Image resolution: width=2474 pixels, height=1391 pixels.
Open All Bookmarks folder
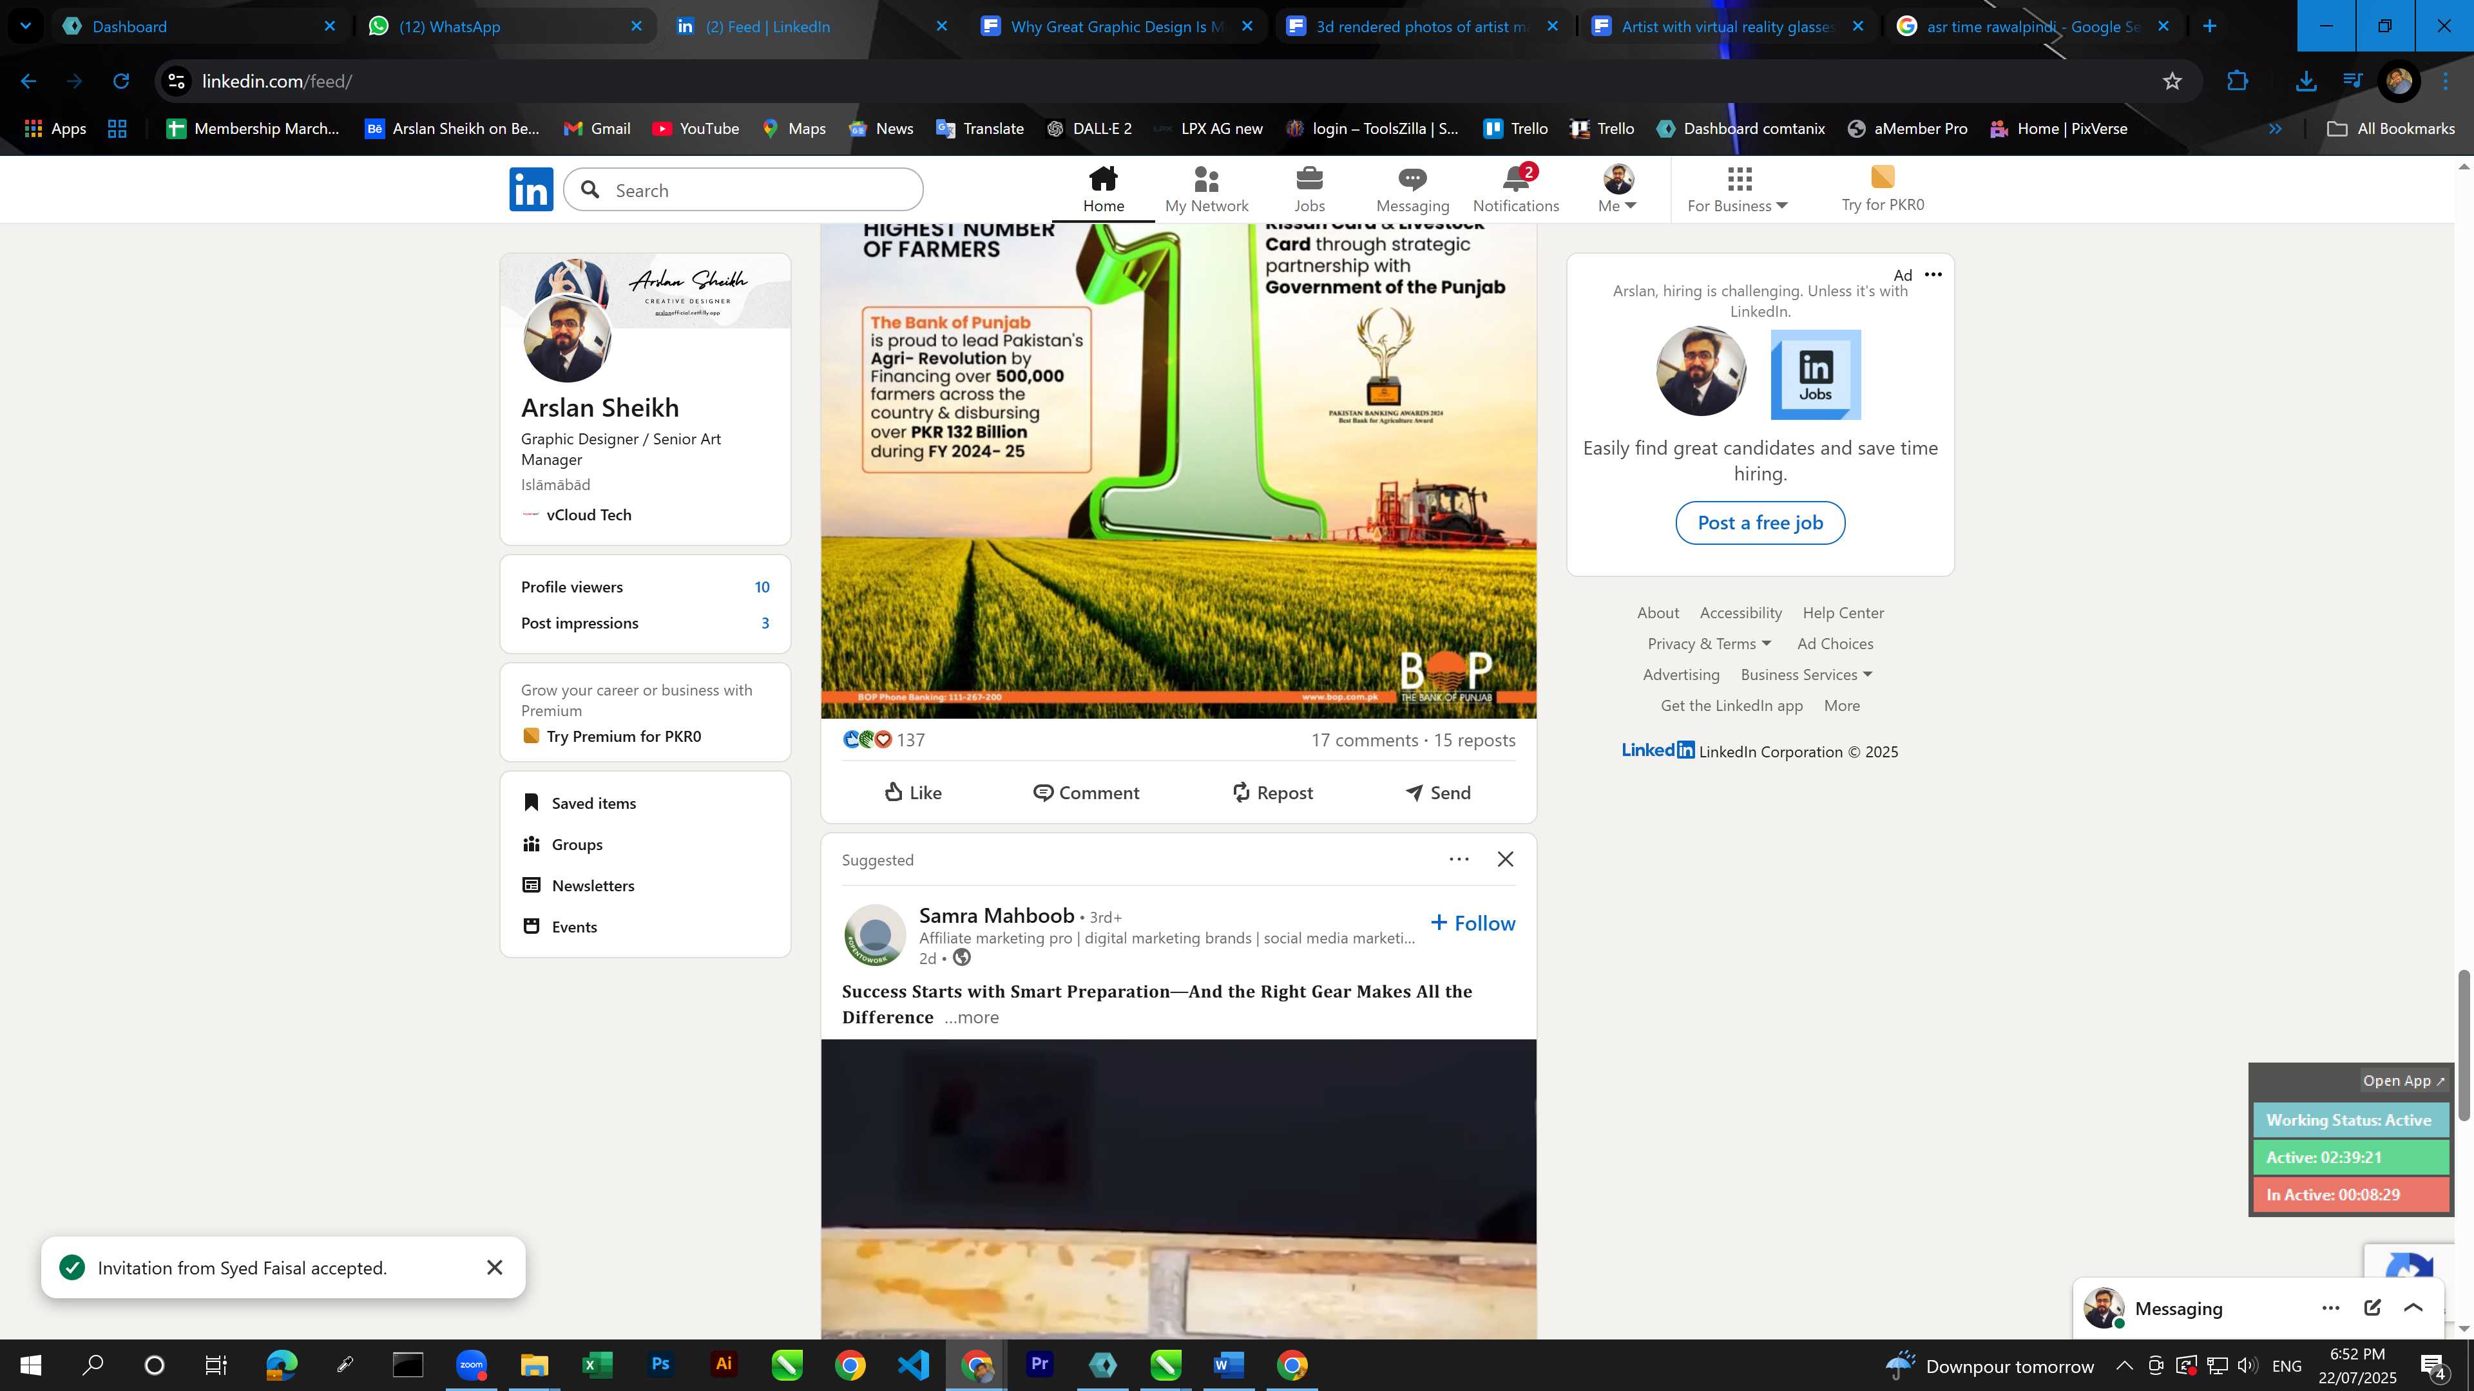click(x=2390, y=129)
